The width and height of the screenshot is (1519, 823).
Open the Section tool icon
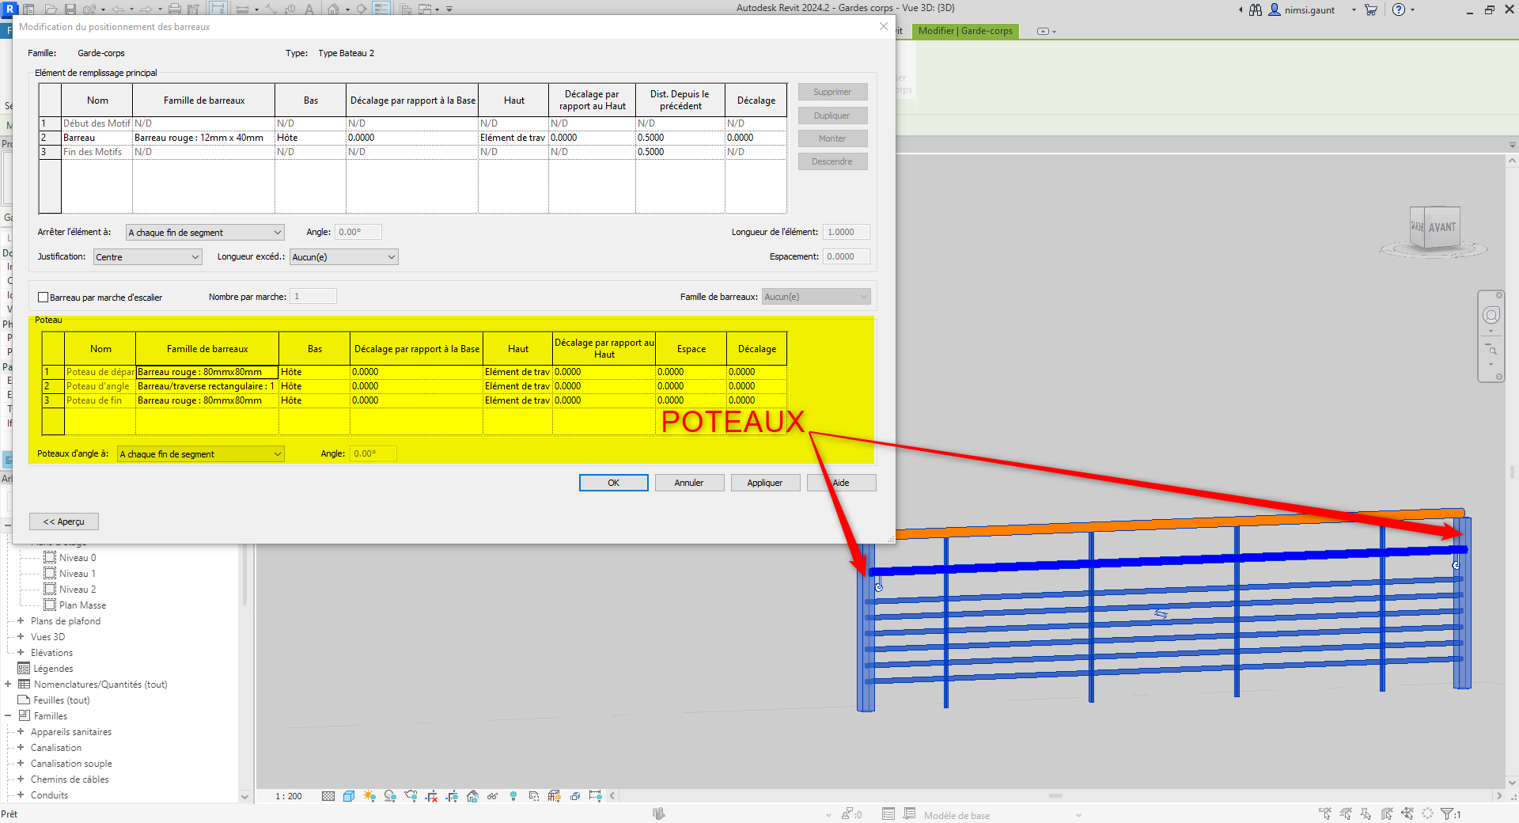click(x=361, y=9)
